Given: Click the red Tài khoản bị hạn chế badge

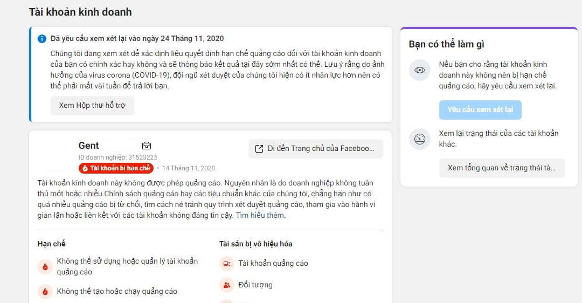Looking at the screenshot, I should click(x=116, y=168).
